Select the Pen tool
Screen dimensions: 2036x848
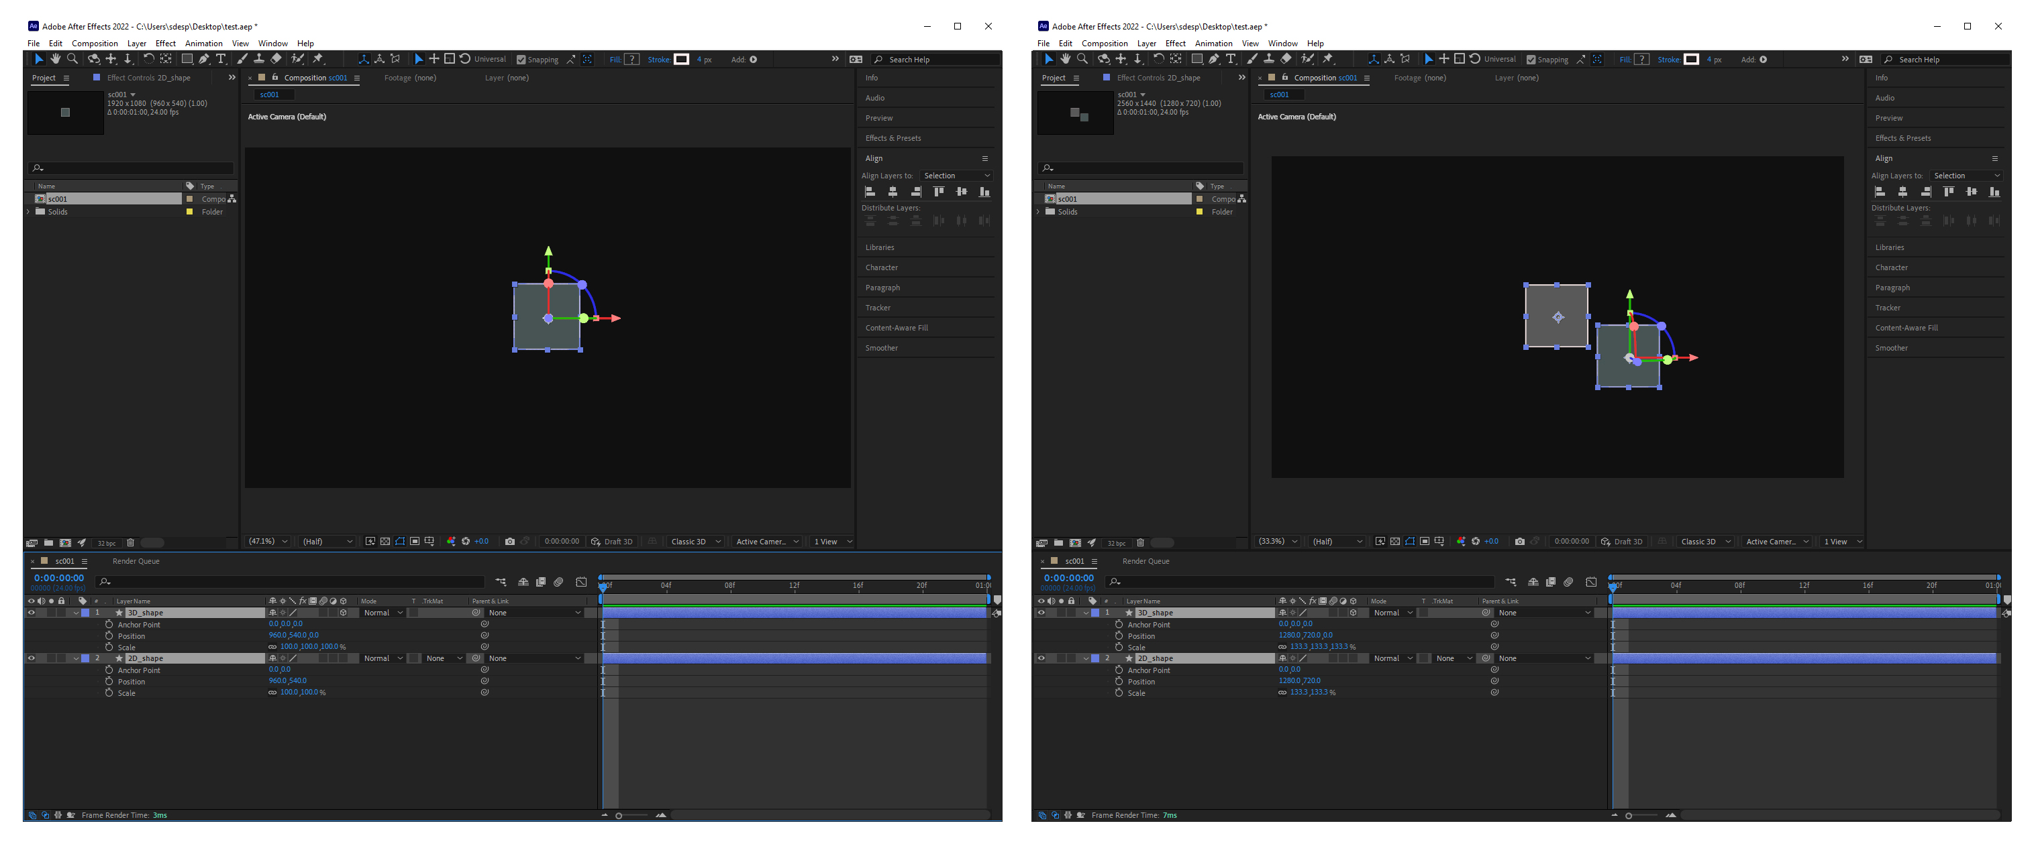tap(205, 59)
